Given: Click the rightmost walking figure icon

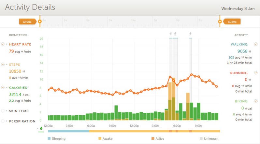Looking at the screenshot, I should click(x=191, y=34).
